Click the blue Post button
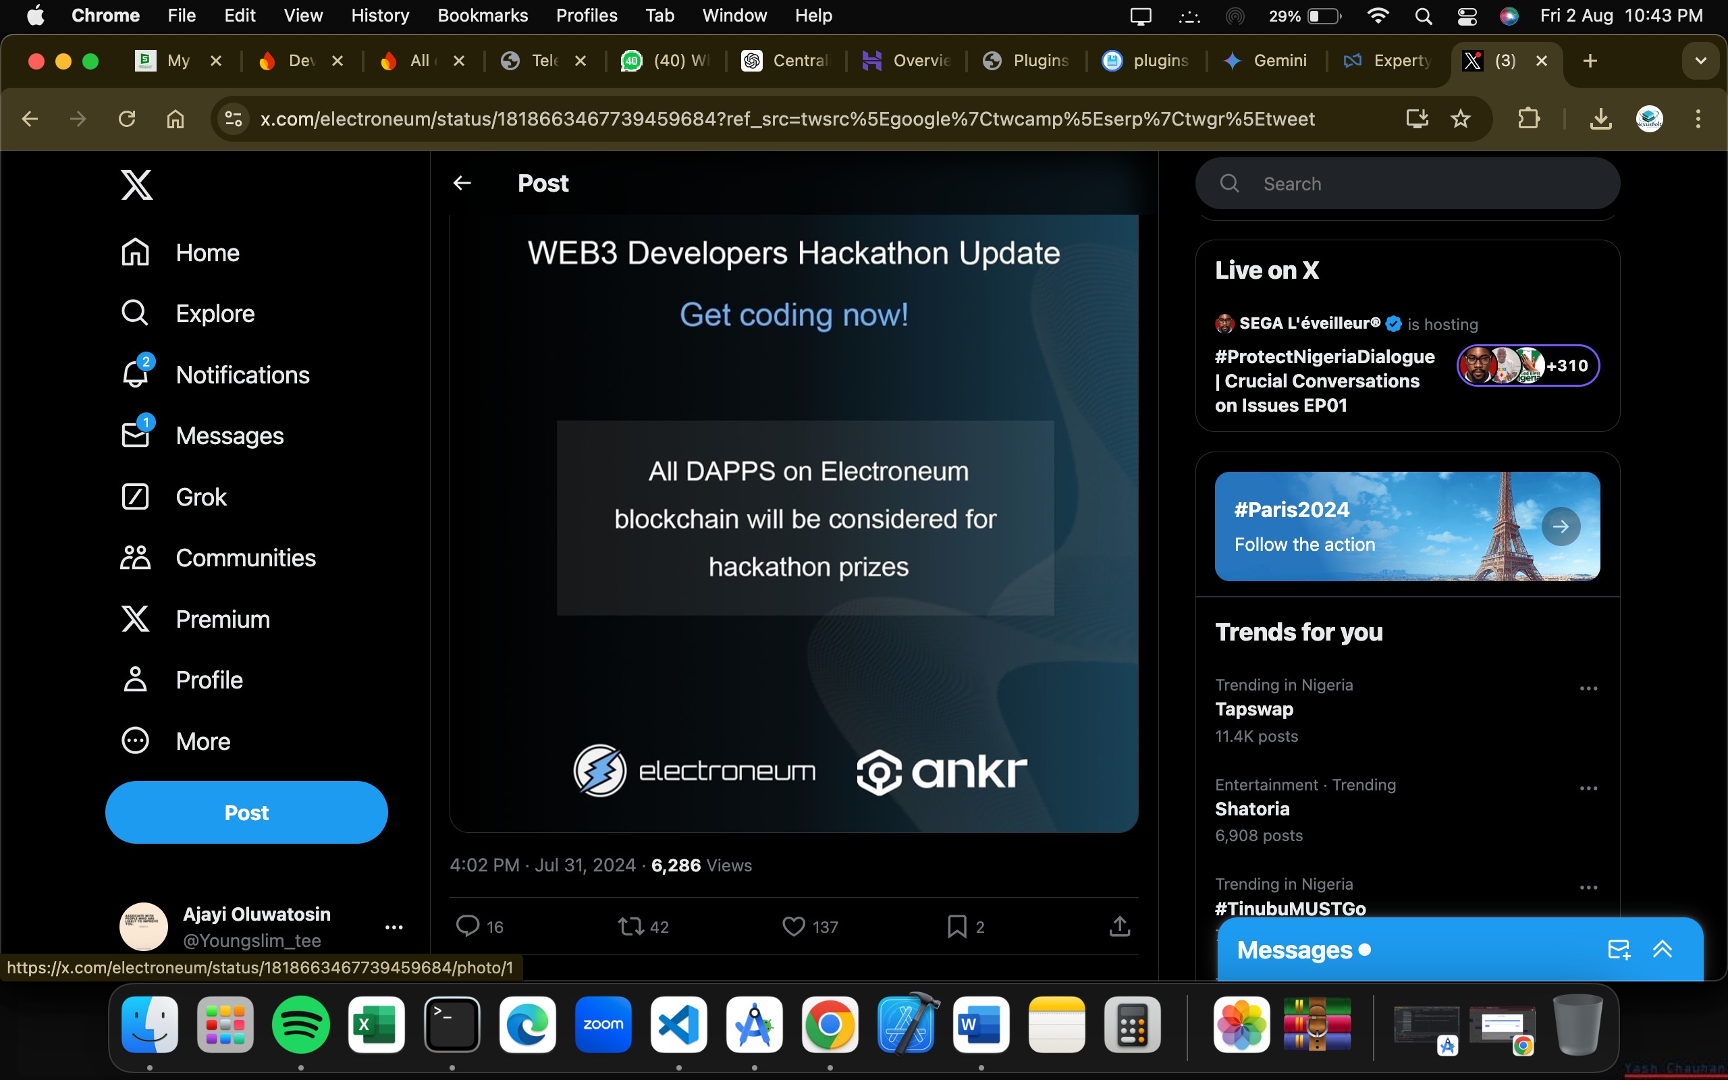Image resolution: width=1728 pixels, height=1080 pixels. [x=246, y=812]
